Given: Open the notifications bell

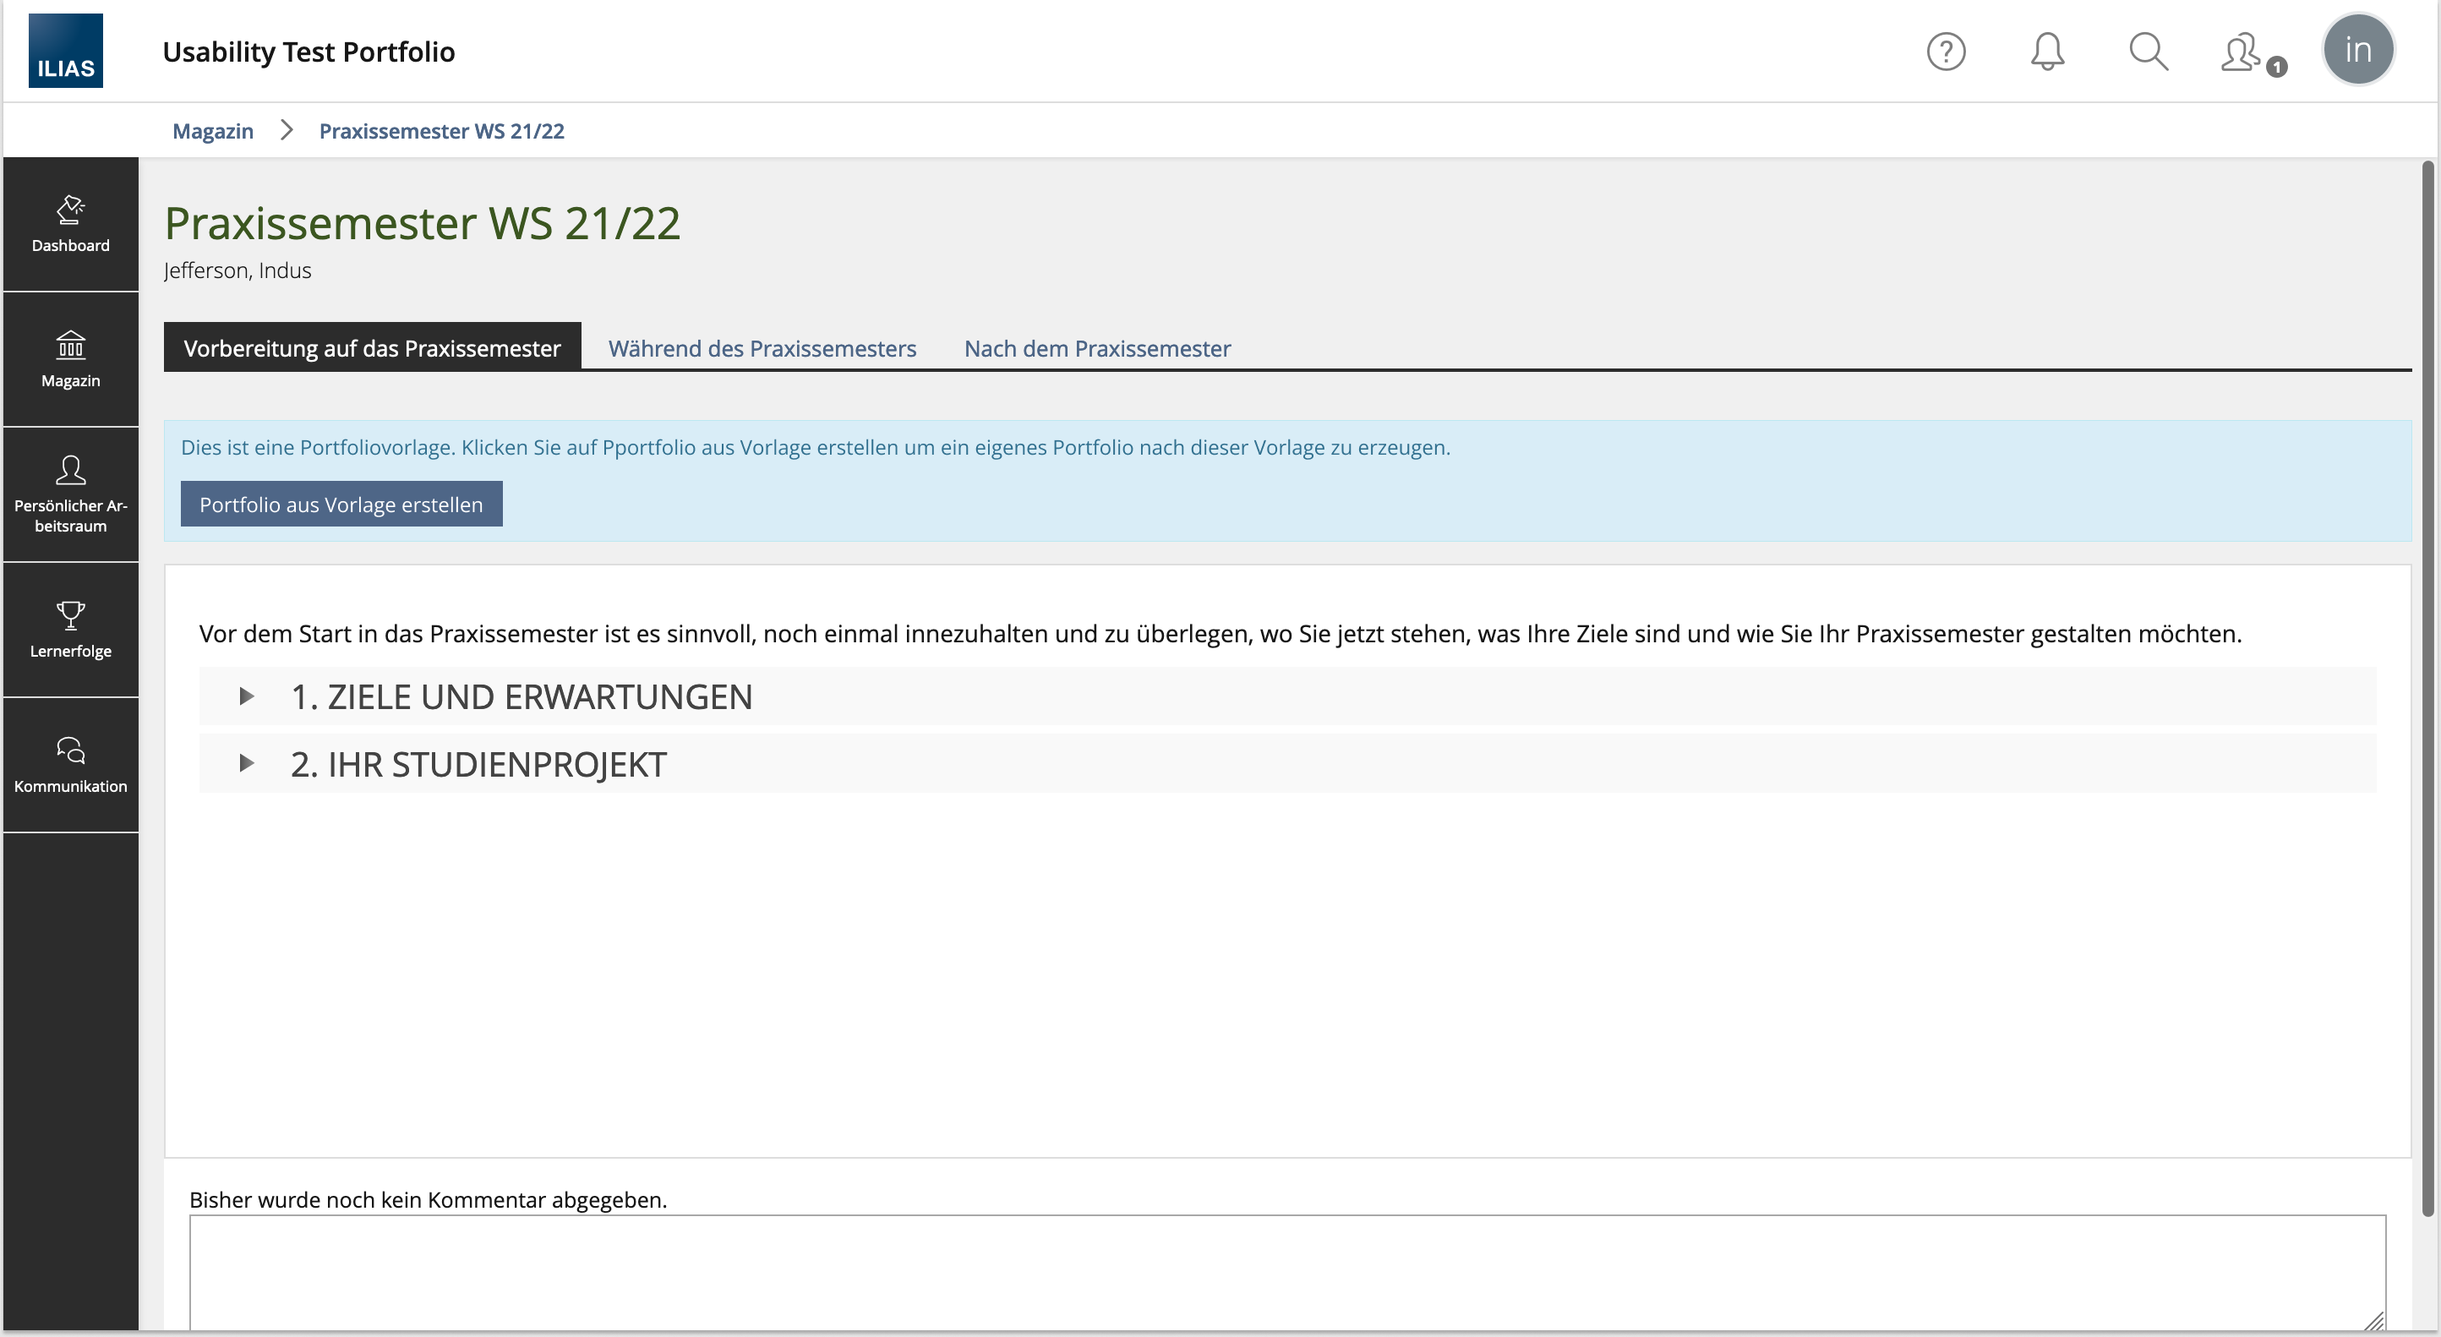Looking at the screenshot, I should point(2047,52).
